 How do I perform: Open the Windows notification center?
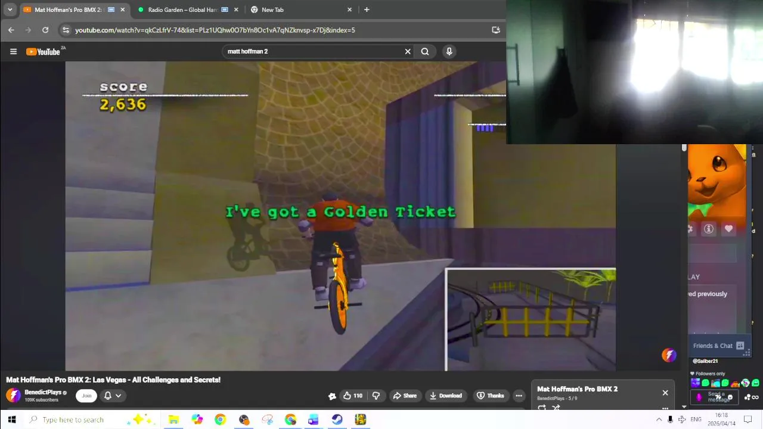point(748,419)
